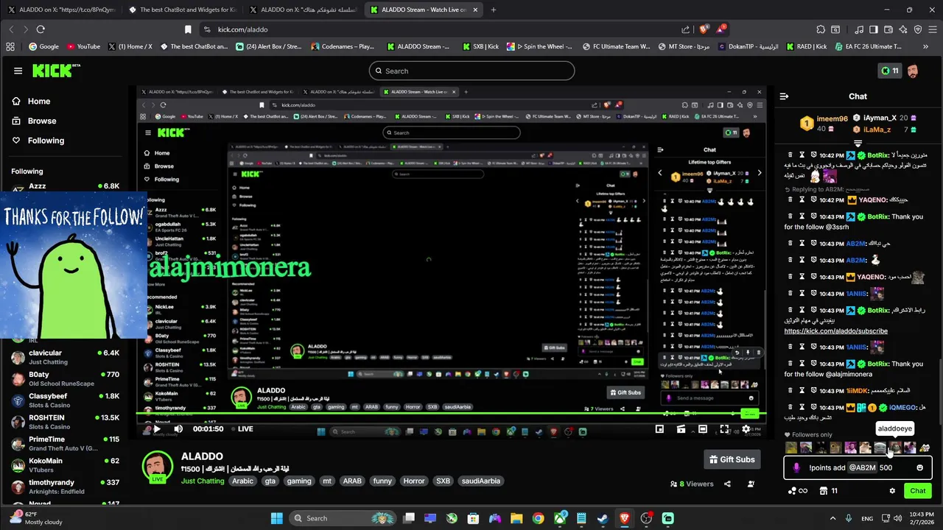Click the timeout hourglass on 1iiMDK's message
The image size is (943, 530).
[802, 390]
